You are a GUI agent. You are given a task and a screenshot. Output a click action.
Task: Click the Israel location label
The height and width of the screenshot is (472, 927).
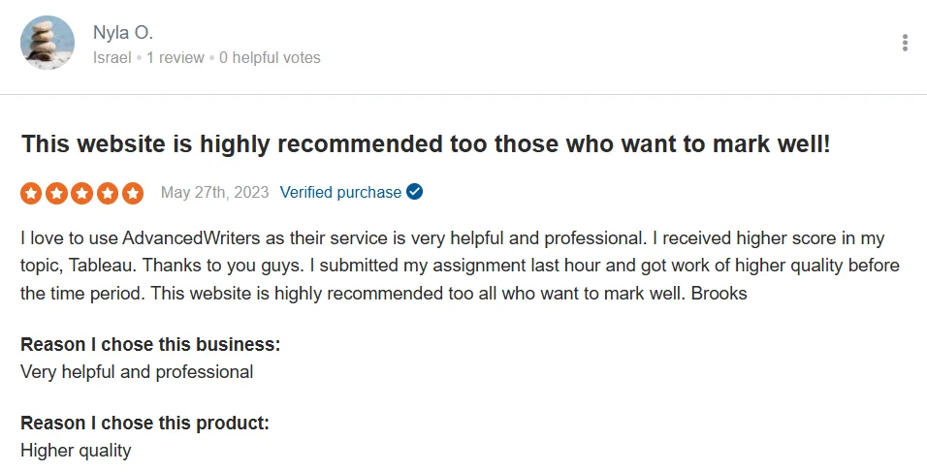[x=112, y=58]
